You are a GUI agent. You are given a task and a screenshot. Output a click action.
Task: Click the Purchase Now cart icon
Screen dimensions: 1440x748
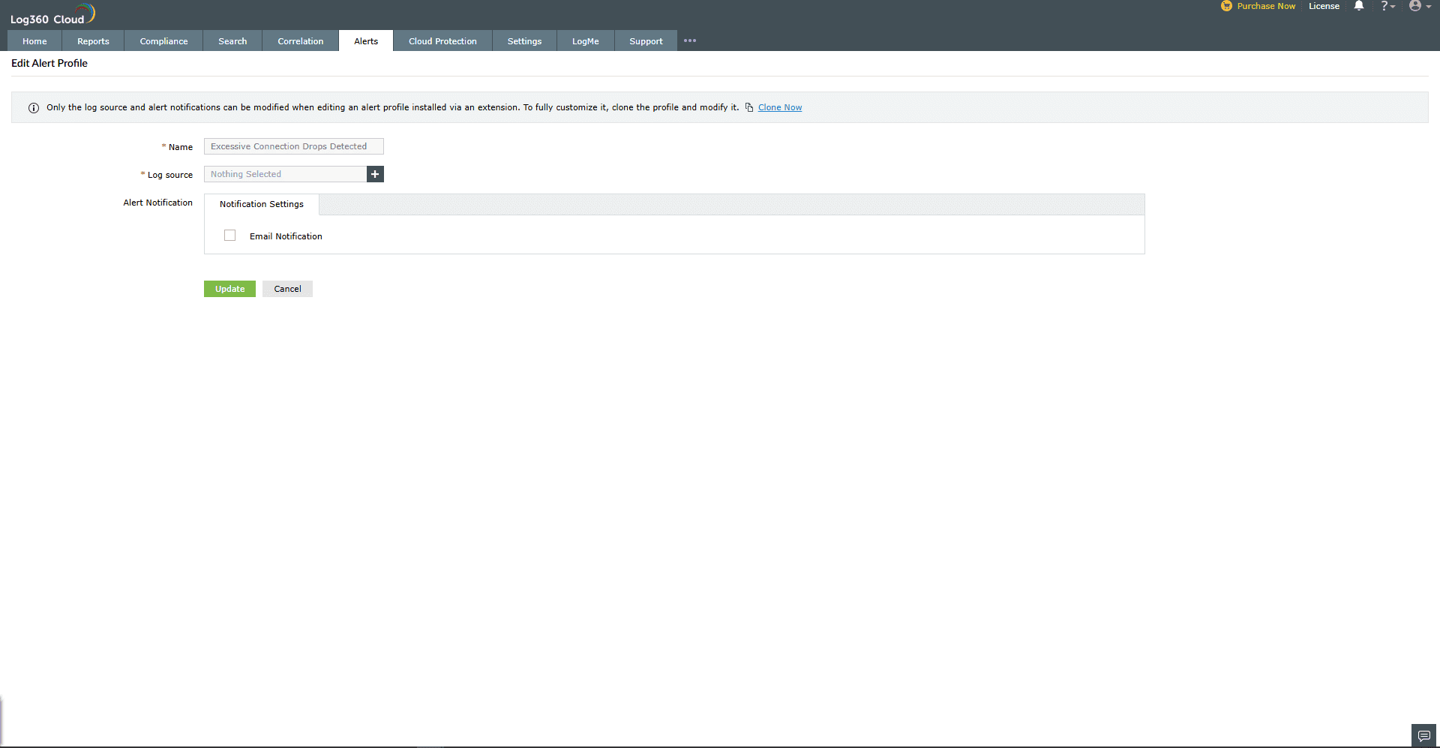[1227, 6]
